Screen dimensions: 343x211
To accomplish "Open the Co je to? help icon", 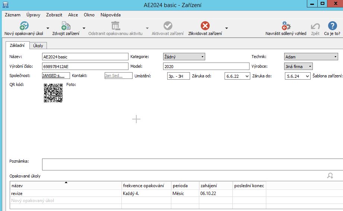I will coord(332,26).
